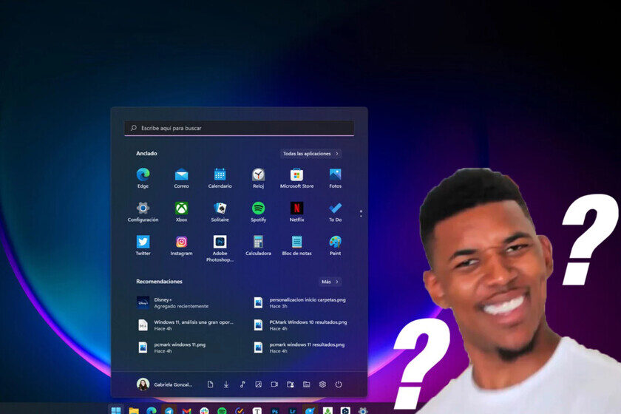Click the 'Escribe aquí para buscar' search box
This screenshot has height=414, width=621.
(240, 128)
